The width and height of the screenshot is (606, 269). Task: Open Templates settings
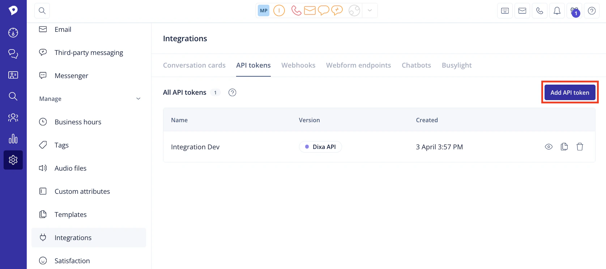point(89,214)
